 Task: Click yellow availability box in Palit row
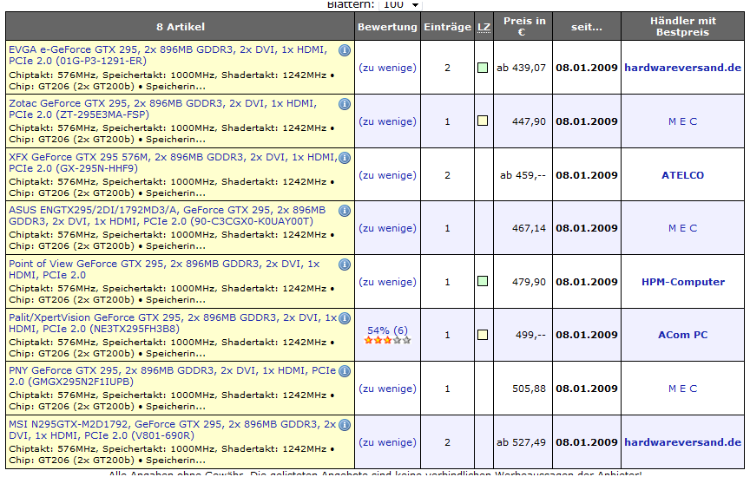(x=483, y=335)
